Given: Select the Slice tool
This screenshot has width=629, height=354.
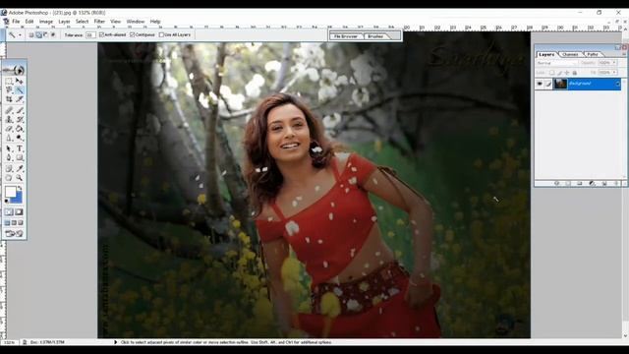Looking at the screenshot, I should click(20, 98).
